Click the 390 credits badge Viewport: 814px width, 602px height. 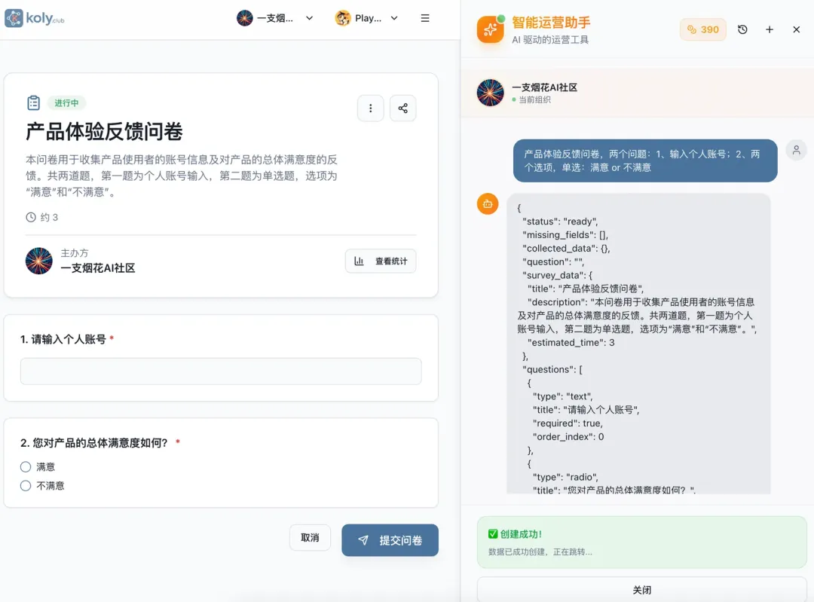pos(703,29)
